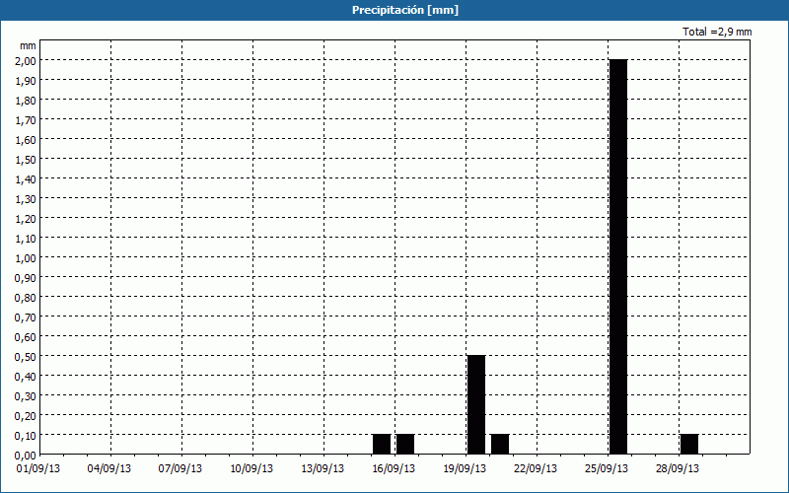Click the '07/09/13' date label
Viewport: 789px width, 493px height.
click(179, 468)
